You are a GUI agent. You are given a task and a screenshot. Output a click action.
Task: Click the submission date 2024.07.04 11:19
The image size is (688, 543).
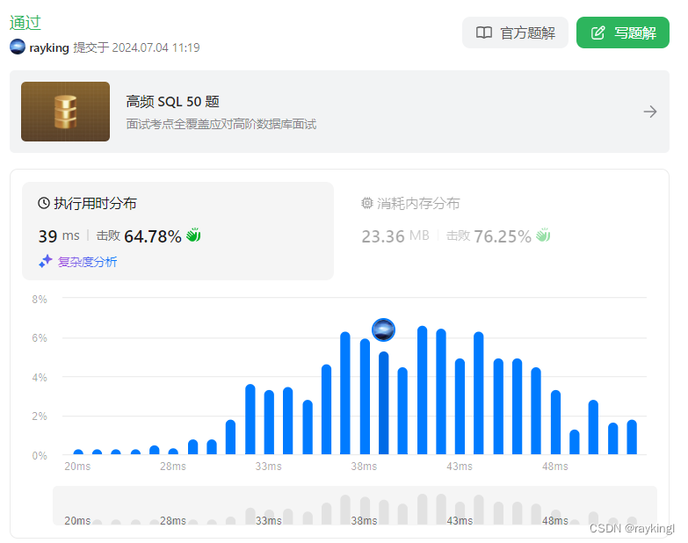tap(156, 47)
